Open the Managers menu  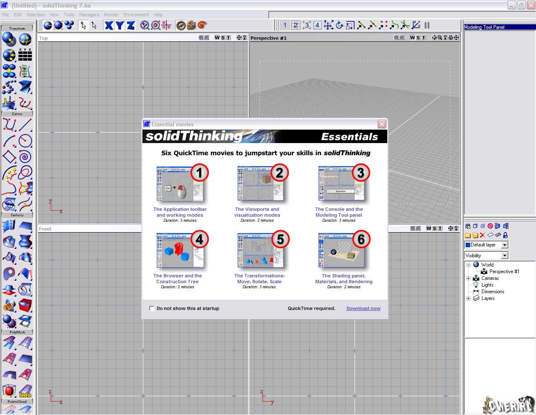[x=89, y=15]
